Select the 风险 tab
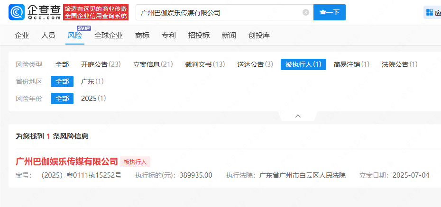The height and width of the screenshot is (207, 441). (75, 36)
